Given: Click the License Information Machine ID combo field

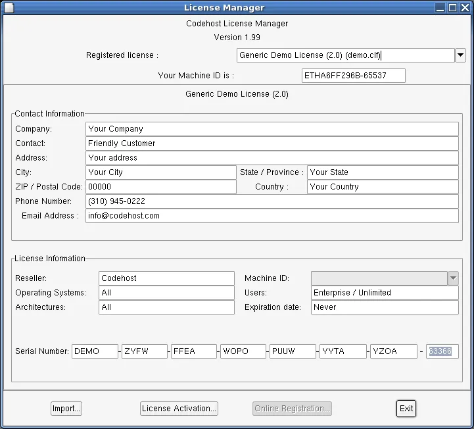Looking at the screenshot, I should (379, 278).
